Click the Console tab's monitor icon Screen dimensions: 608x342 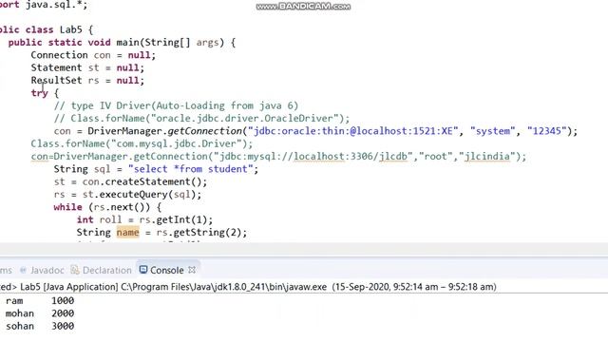coord(143,270)
